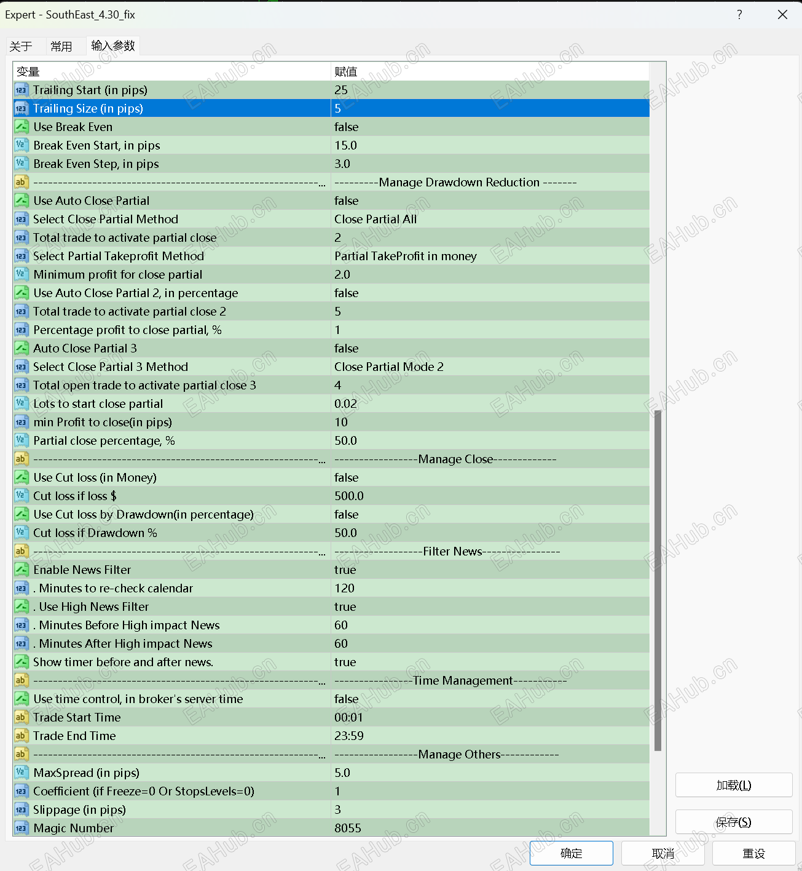Confirm settings with the 确定 button
Viewport: 802px width, 871px height.
(570, 853)
